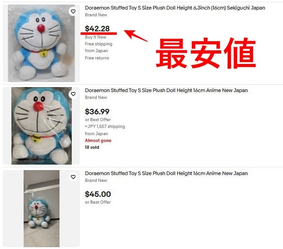283x249 pixels.
Task: Toggle watchlist heart on the $45.00 listing
Action: pyautogui.click(x=73, y=177)
